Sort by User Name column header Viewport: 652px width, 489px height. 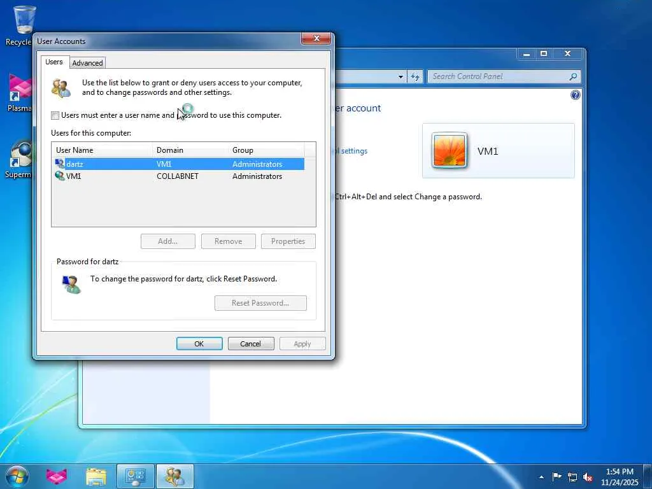coord(103,150)
